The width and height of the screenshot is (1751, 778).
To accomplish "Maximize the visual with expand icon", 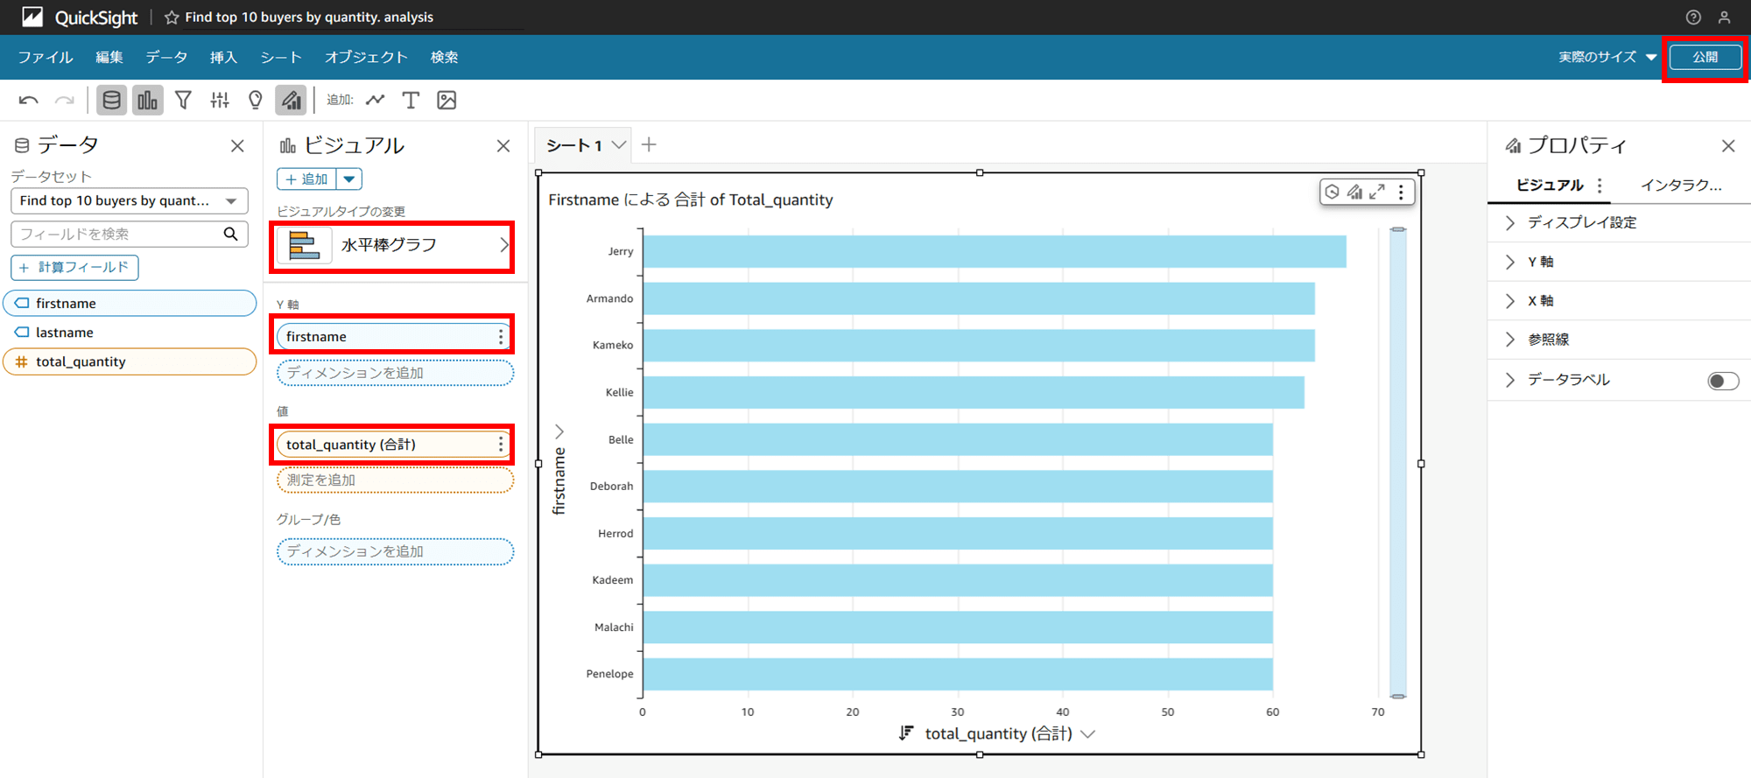I will pos(1377,192).
